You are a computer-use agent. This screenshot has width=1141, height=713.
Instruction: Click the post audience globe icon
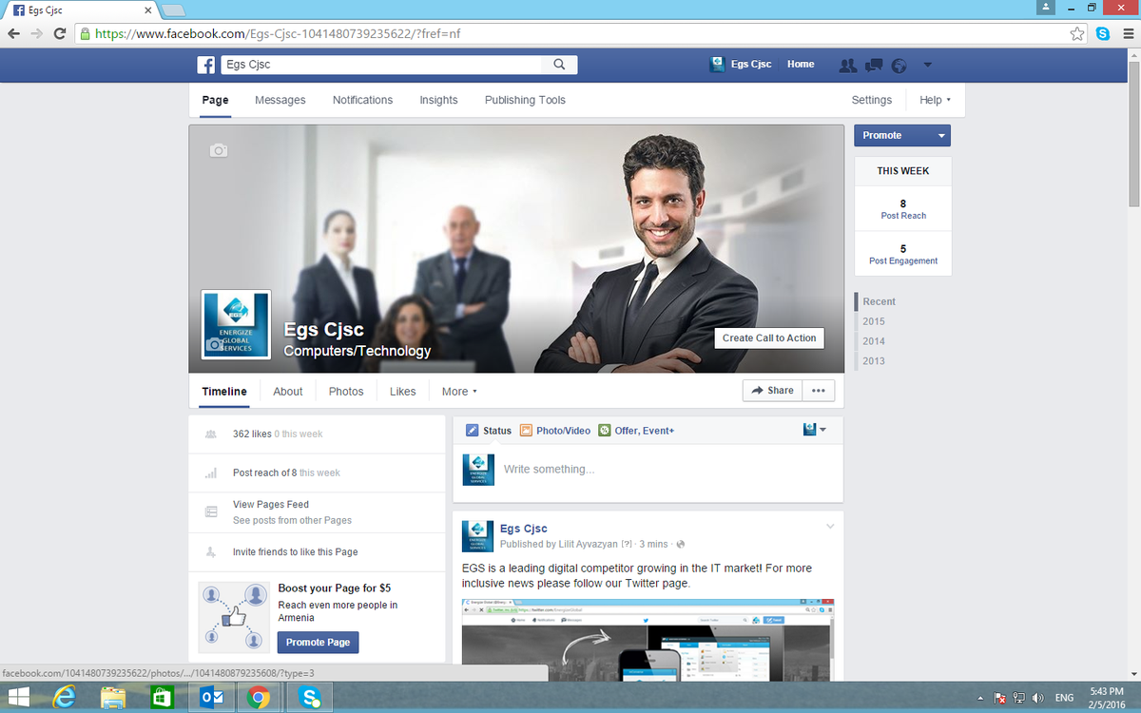click(681, 545)
